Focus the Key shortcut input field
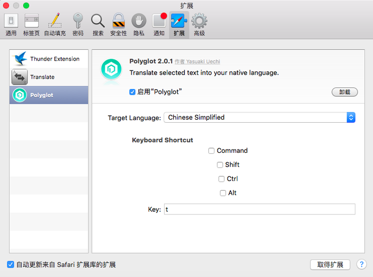Image resolution: width=373 pixels, height=277 pixels. pyautogui.click(x=260, y=209)
